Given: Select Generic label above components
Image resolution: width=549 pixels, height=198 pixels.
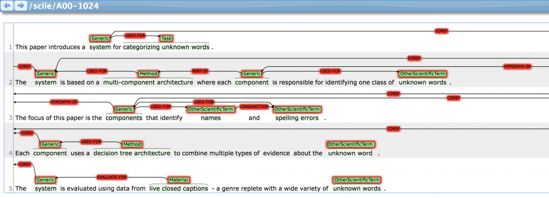Looking at the screenshot, I should coord(124,109).
